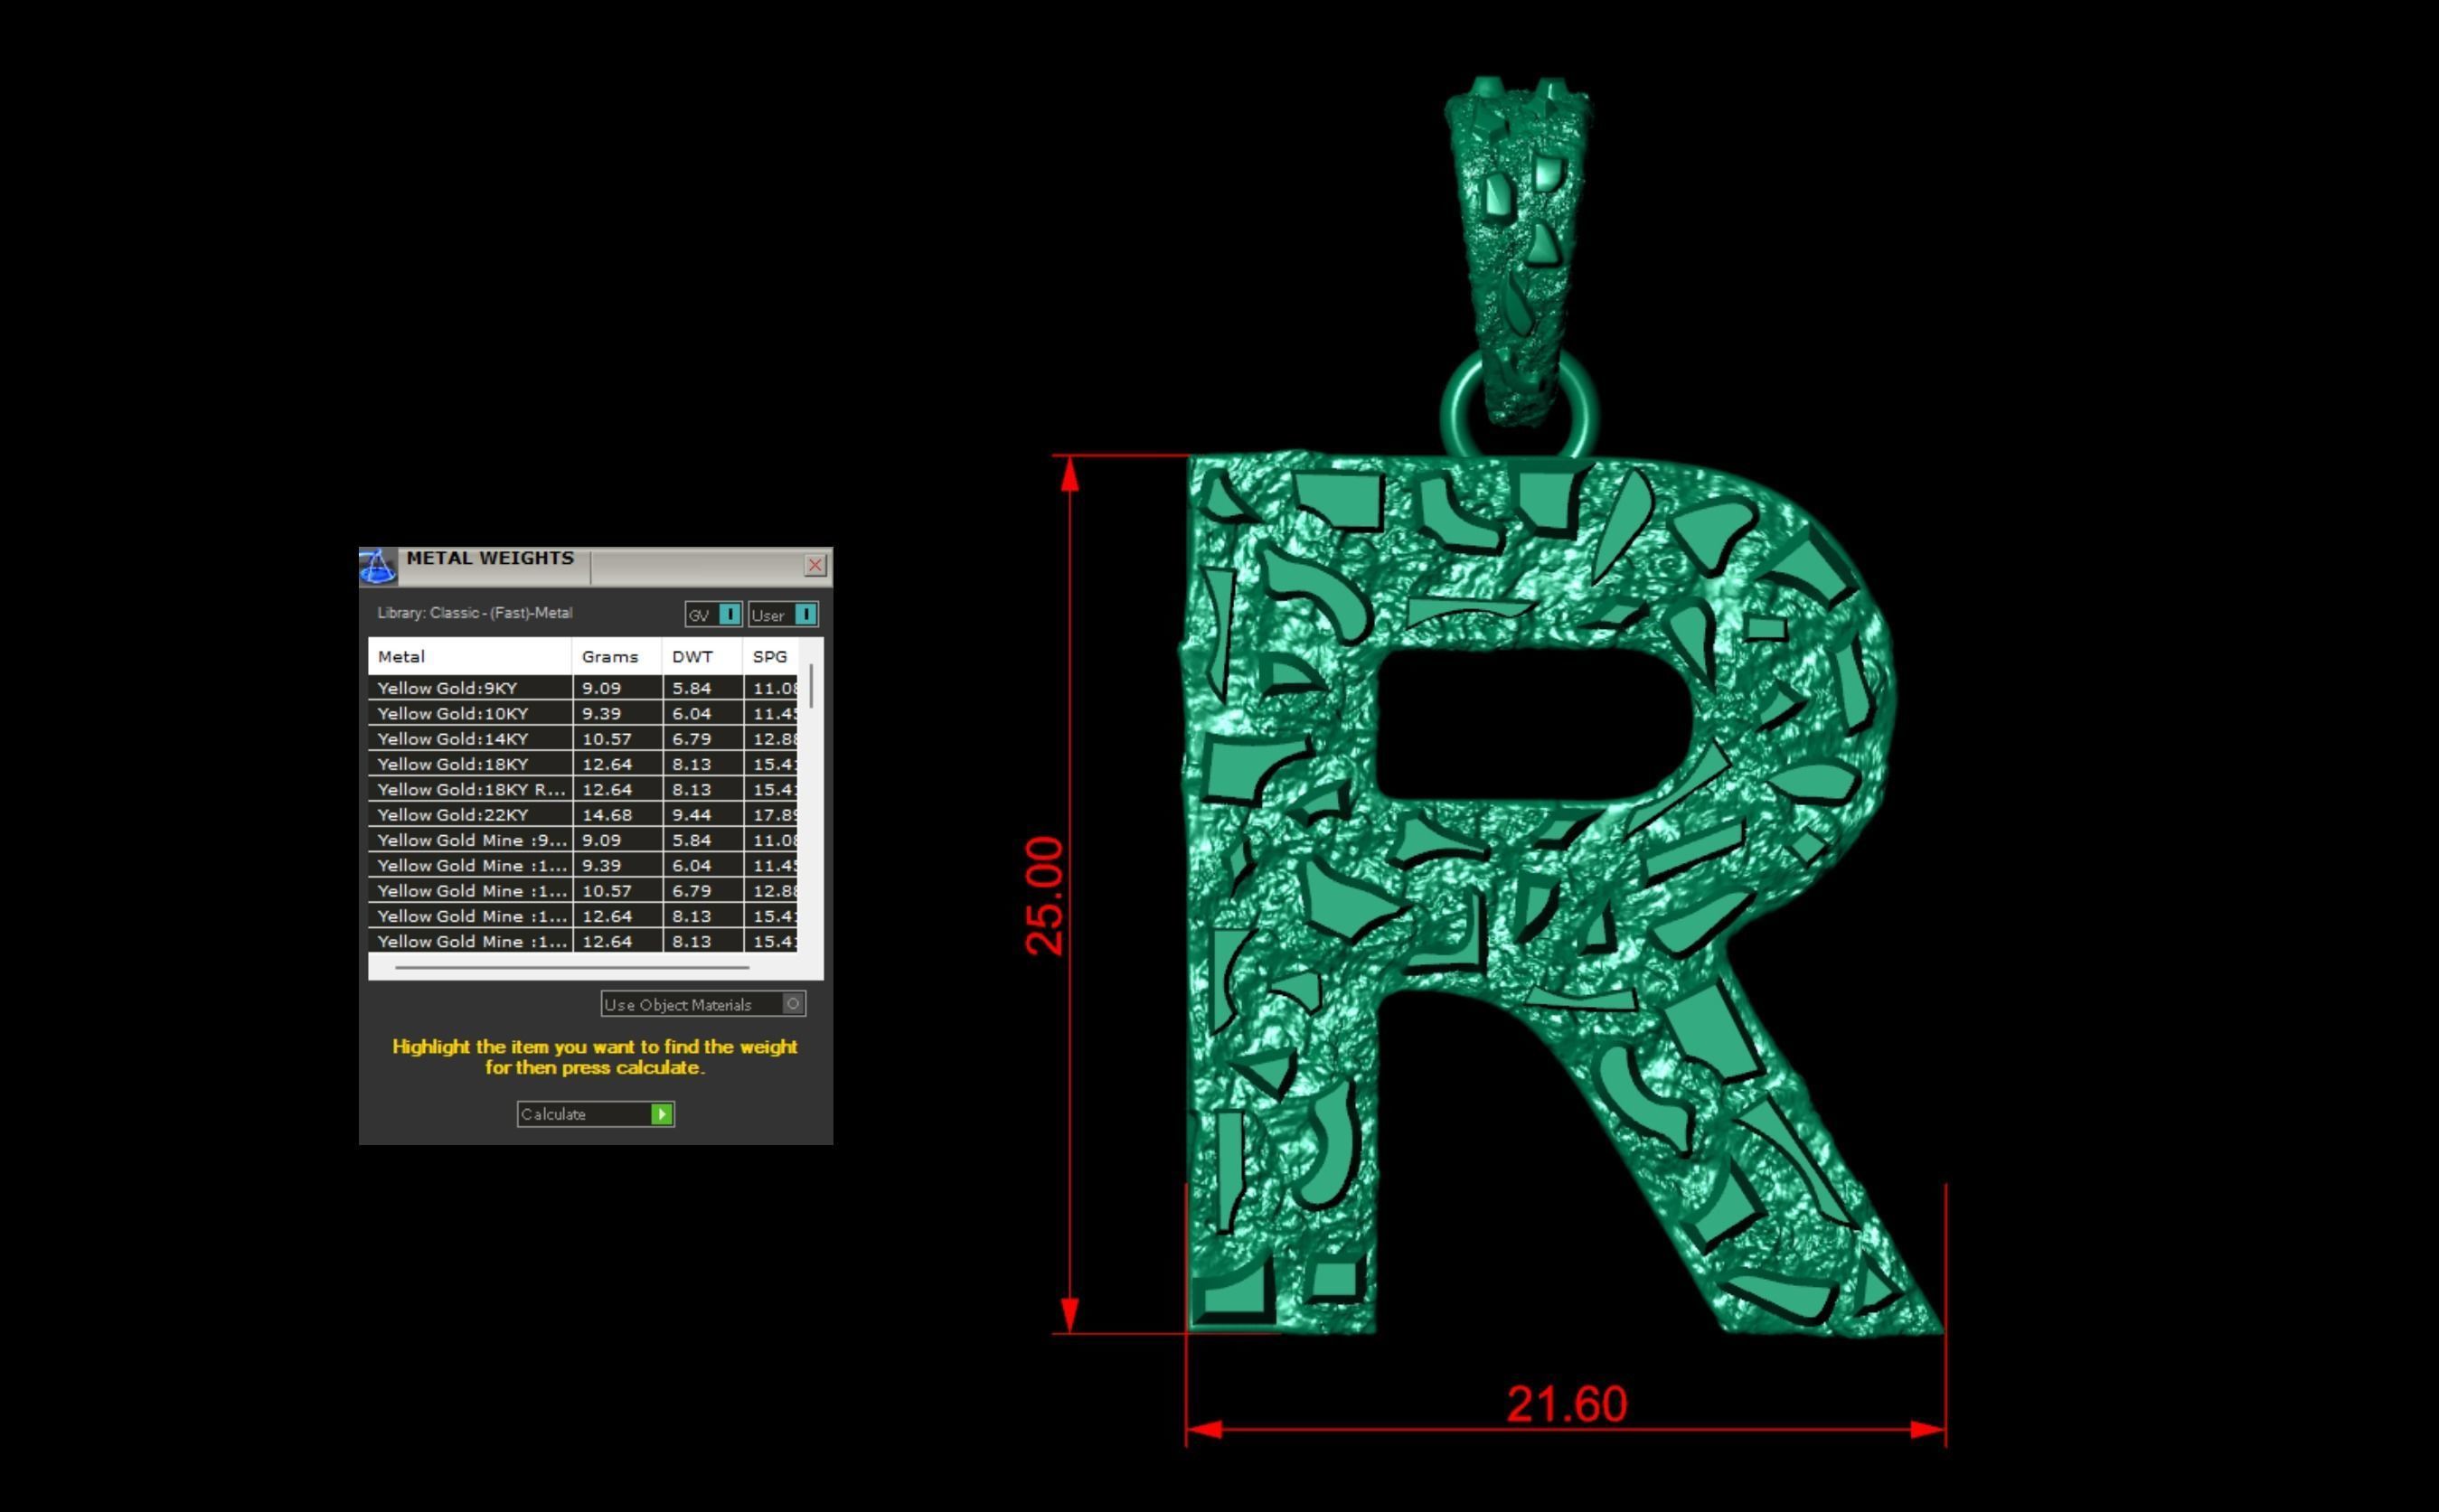
Task: Select the Yellow Gold Mine :9... row
Action: pos(583,840)
